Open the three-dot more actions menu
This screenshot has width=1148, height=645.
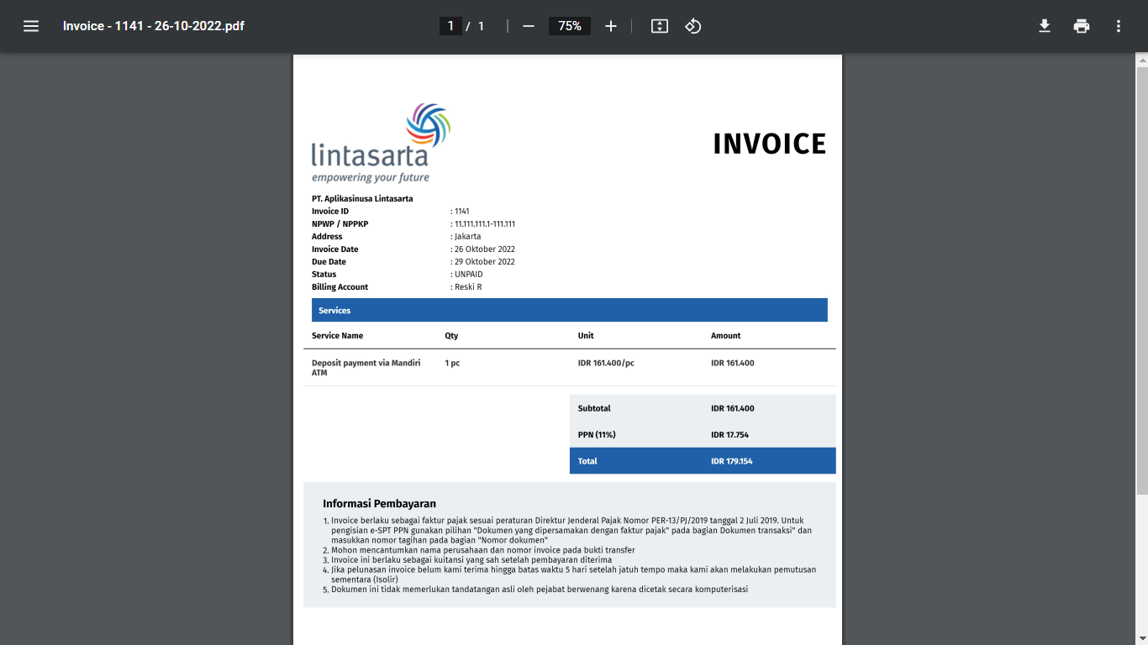click(1119, 26)
